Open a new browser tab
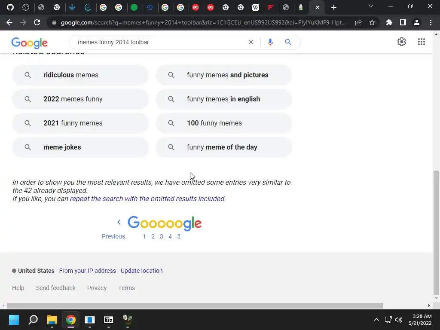 [x=333, y=8]
